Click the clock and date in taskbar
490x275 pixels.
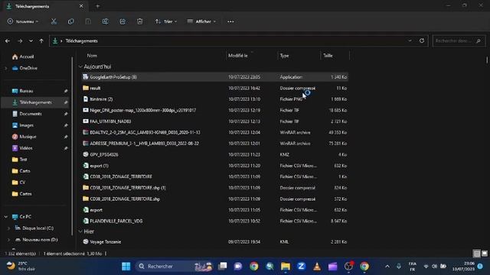(463, 267)
